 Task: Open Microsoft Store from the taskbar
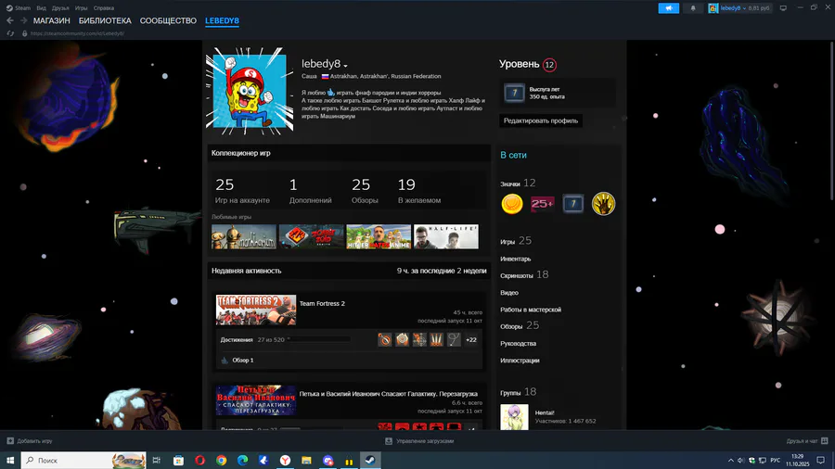(178, 460)
